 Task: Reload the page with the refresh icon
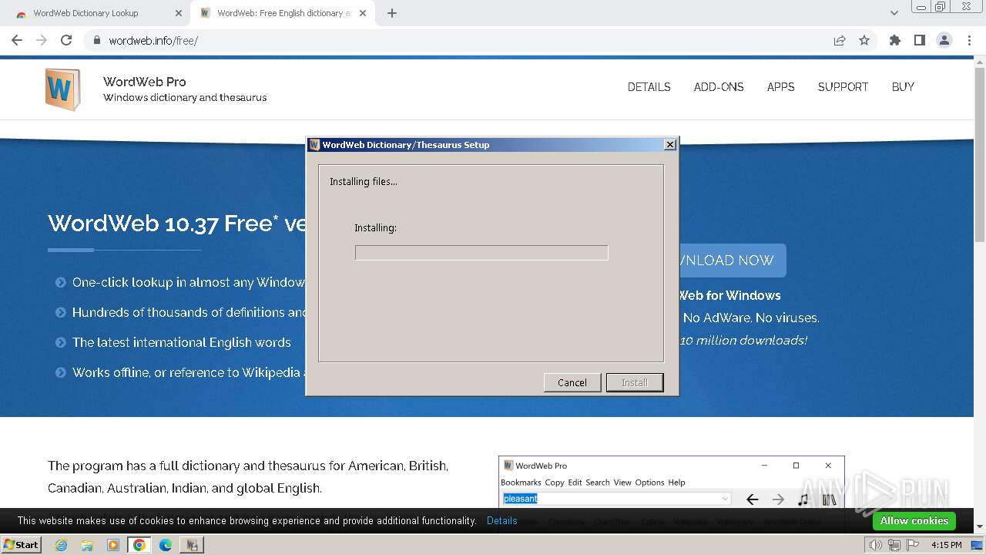(x=66, y=40)
